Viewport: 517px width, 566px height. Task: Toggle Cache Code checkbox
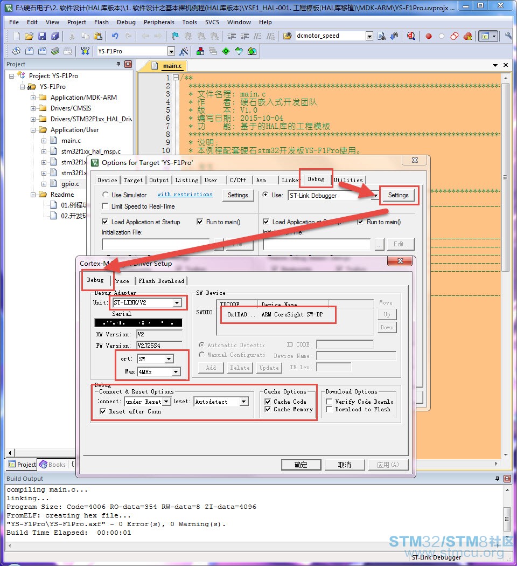[x=268, y=402]
